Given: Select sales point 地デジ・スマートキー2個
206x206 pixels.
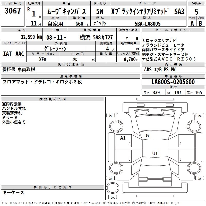Looking at the screenshot, I should tap(165, 54).
